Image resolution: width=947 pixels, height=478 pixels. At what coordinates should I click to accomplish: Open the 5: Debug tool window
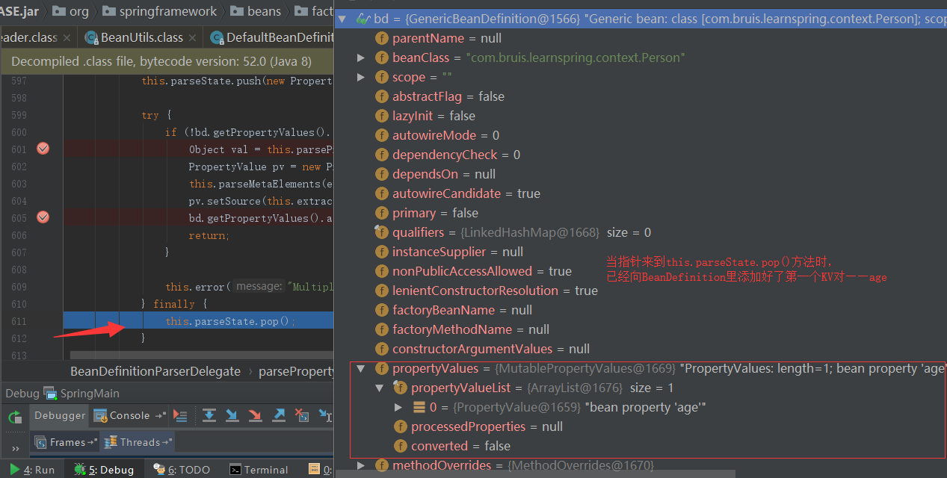click(x=103, y=470)
